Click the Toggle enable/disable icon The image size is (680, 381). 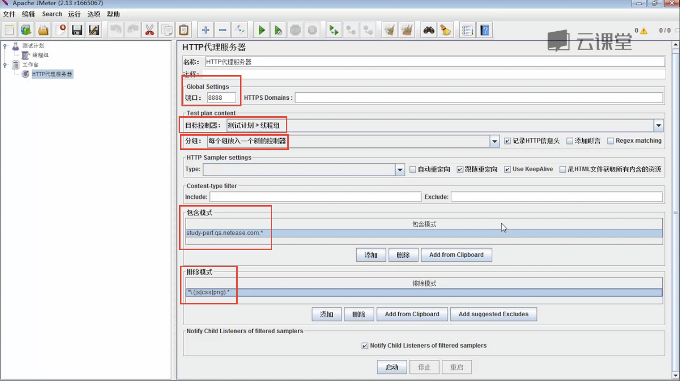(x=240, y=30)
